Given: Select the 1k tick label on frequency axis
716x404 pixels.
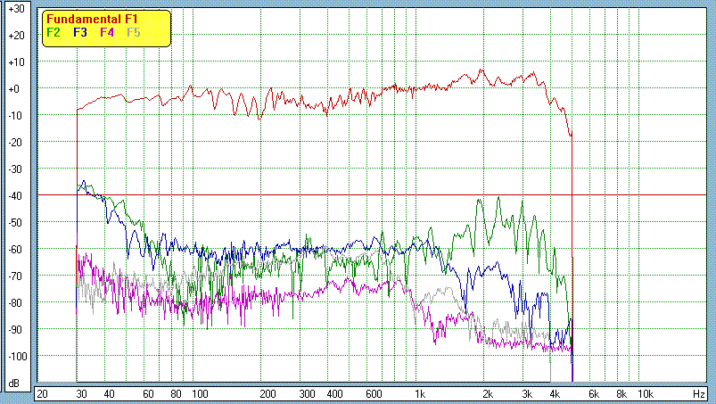Looking at the screenshot, I should click(418, 393).
